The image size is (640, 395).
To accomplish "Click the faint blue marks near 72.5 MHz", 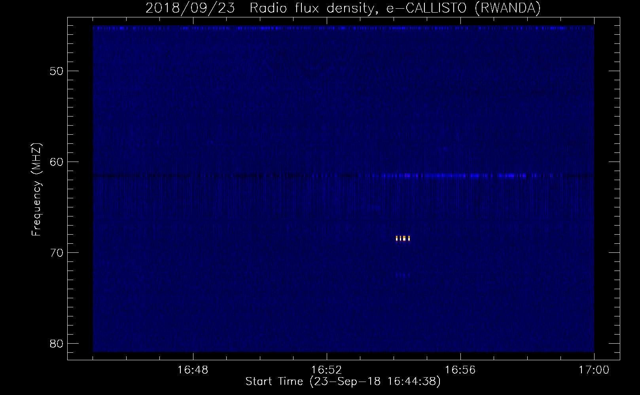I will tap(403, 275).
